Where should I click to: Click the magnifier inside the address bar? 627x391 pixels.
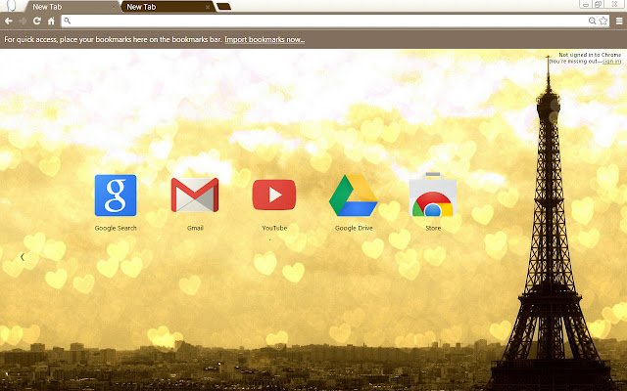[68, 21]
